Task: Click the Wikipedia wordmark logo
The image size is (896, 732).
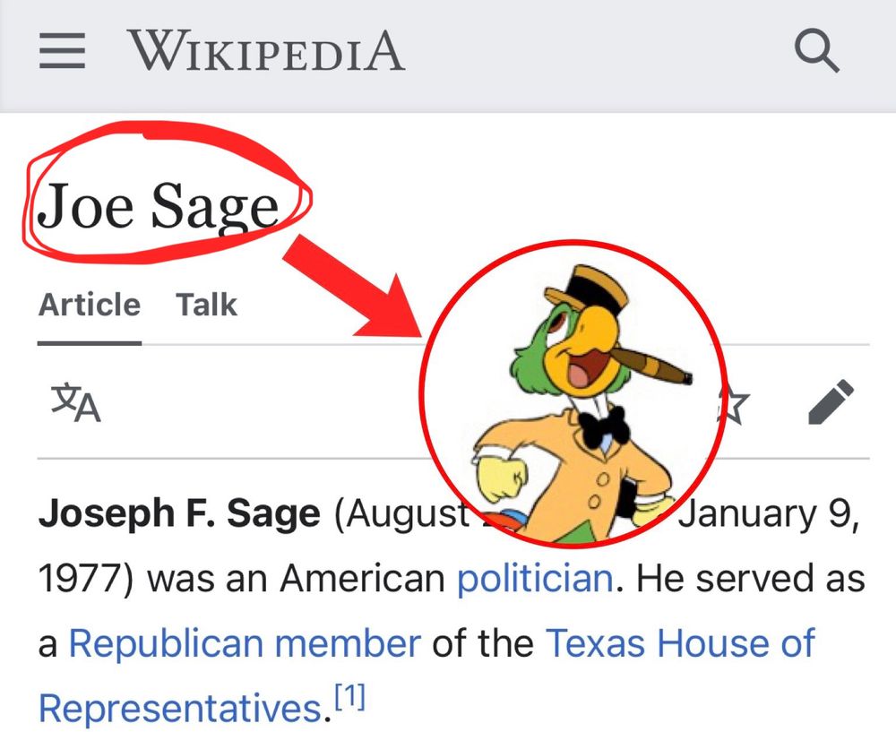Action: coord(266,52)
